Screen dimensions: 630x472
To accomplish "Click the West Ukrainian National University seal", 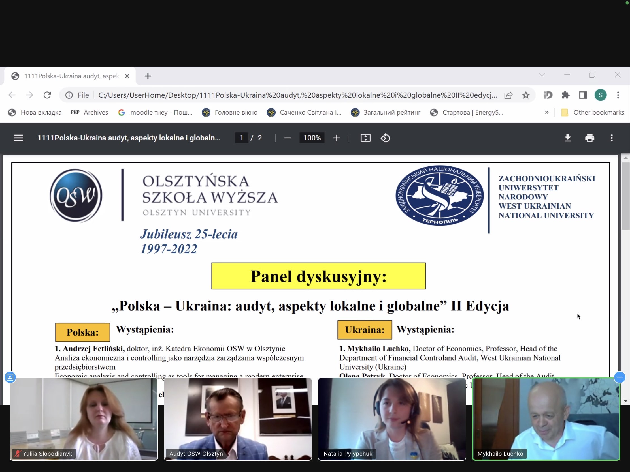I will (x=439, y=196).
